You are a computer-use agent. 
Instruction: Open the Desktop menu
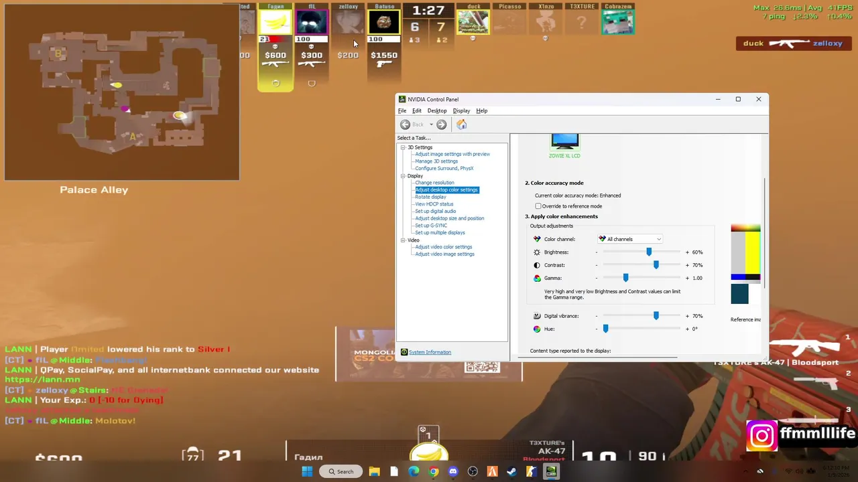coord(437,110)
